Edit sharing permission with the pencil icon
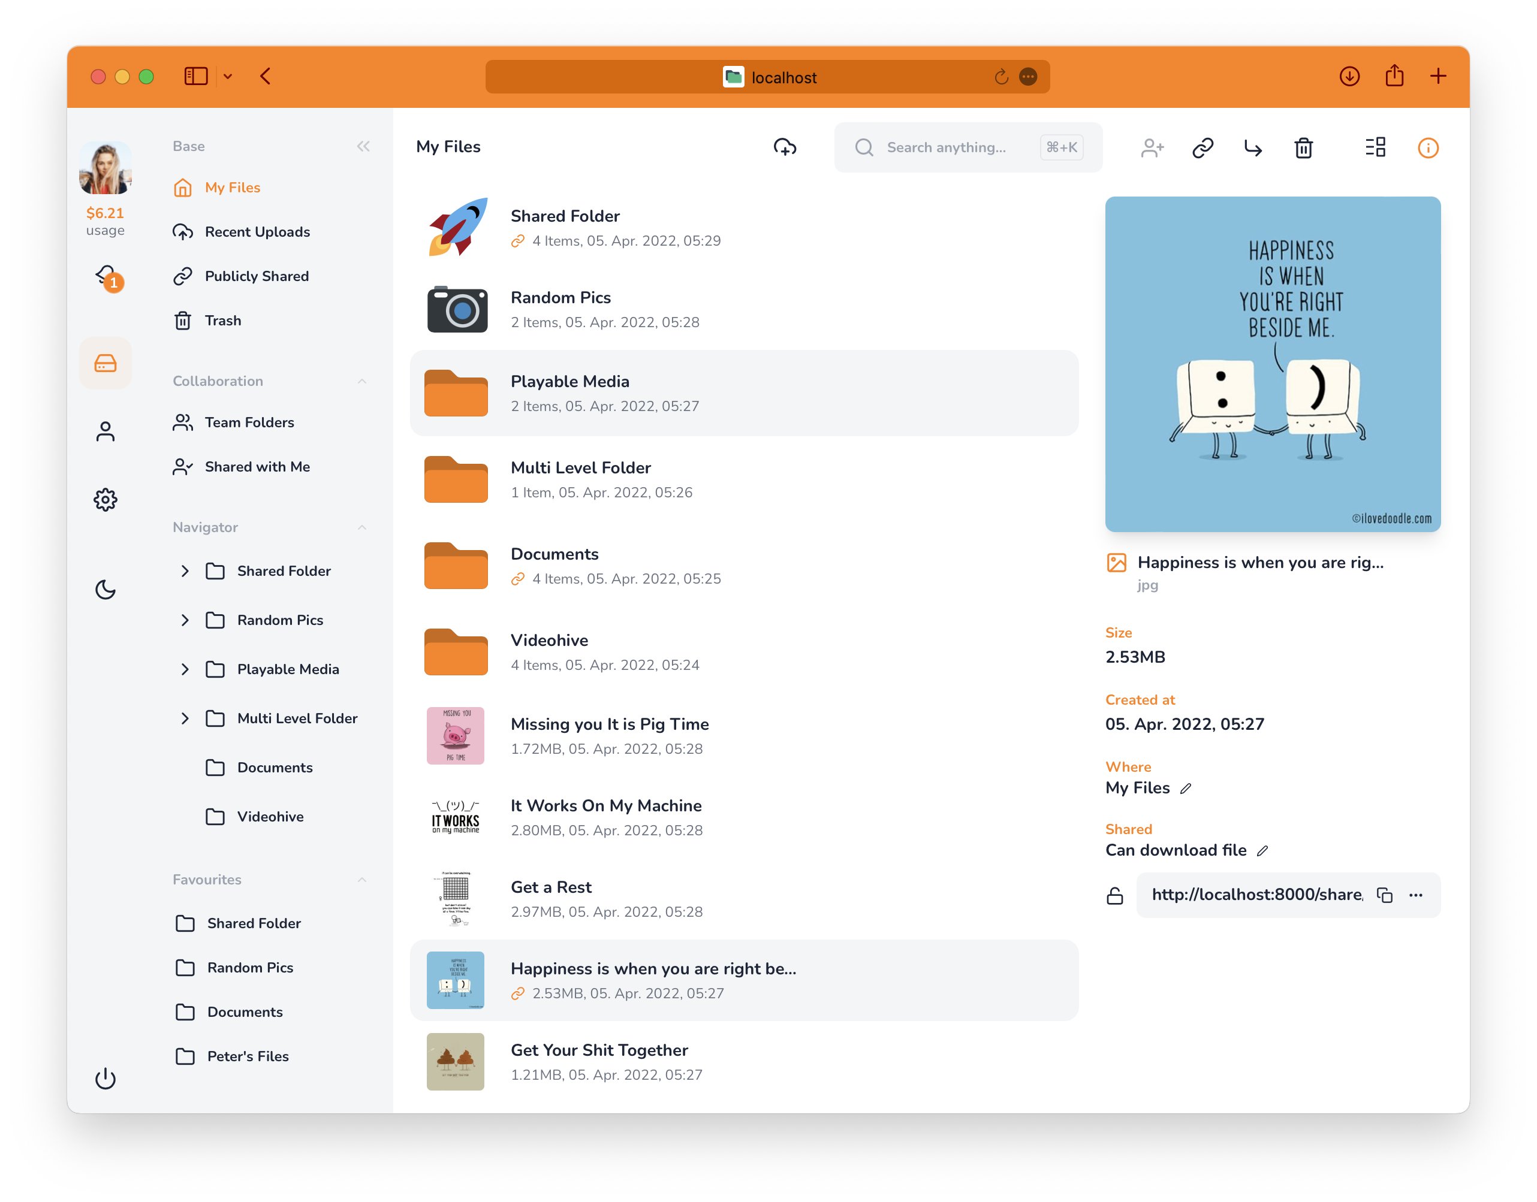The height and width of the screenshot is (1202, 1537). click(x=1262, y=850)
